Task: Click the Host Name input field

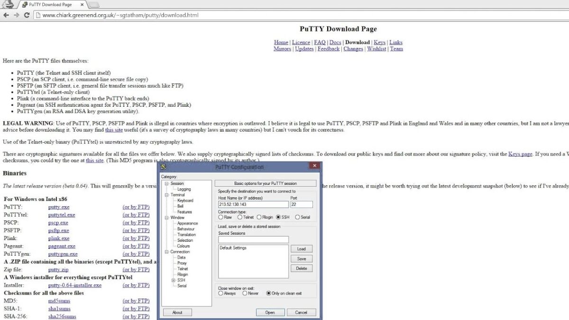Action: point(253,204)
